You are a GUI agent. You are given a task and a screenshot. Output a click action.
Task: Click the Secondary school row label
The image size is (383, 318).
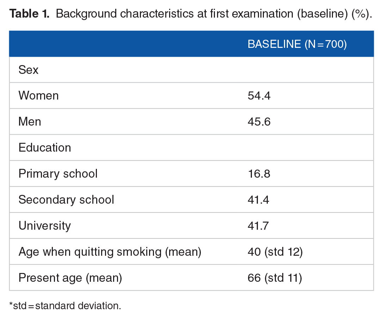[x=66, y=200]
